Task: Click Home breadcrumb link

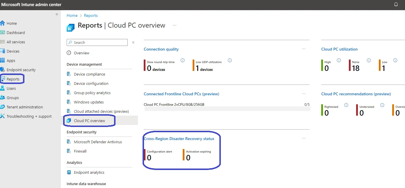Action: coord(72,15)
